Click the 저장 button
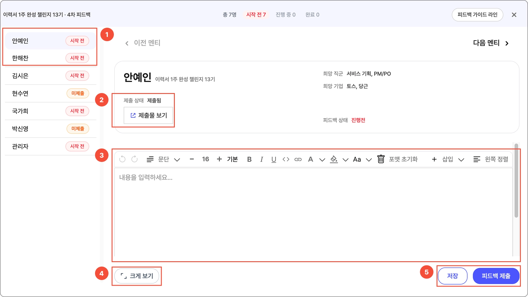The height and width of the screenshot is (297, 528). pyautogui.click(x=453, y=276)
